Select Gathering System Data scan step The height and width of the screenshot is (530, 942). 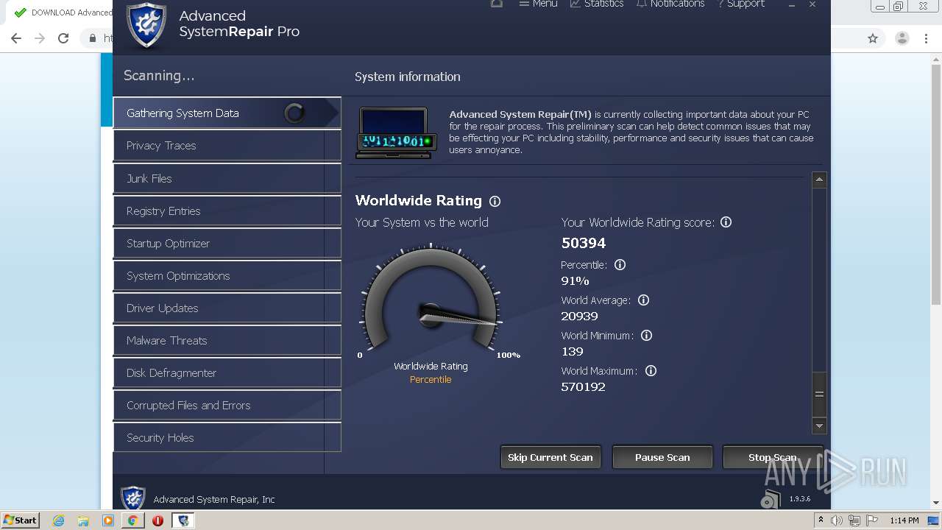[227, 113]
